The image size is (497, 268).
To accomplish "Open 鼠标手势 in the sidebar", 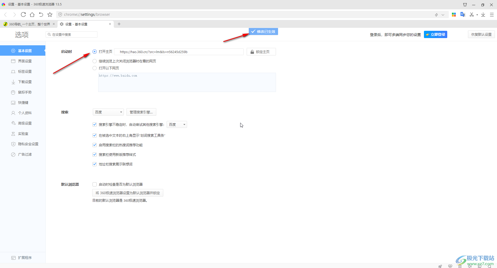I will coord(23,92).
